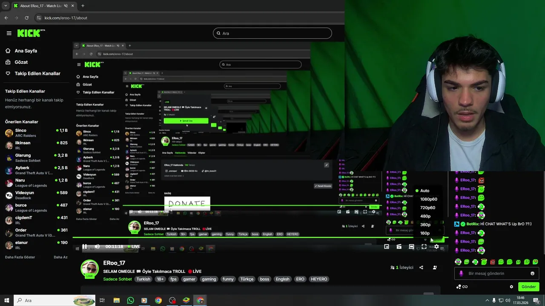Open WhatsApp from taskbar

[130, 300]
